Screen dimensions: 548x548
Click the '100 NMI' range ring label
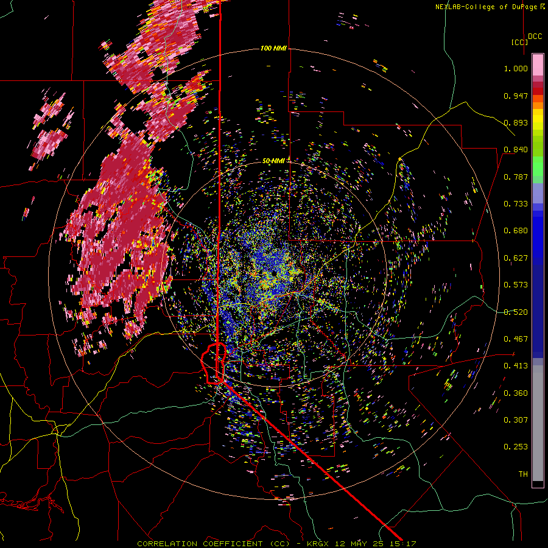pyautogui.click(x=273, y=48)
